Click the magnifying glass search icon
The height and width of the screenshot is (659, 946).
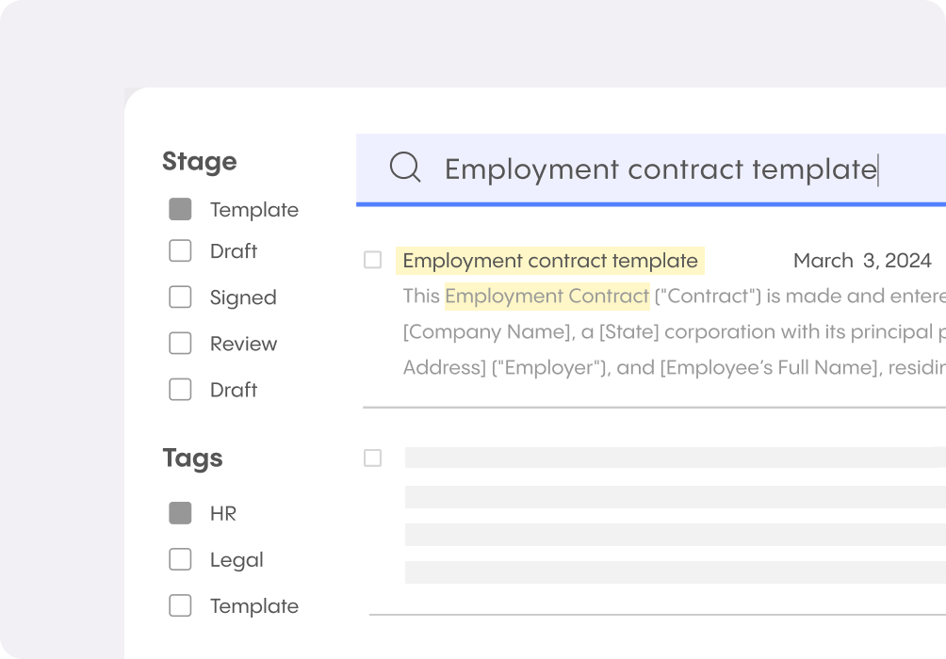405,168
